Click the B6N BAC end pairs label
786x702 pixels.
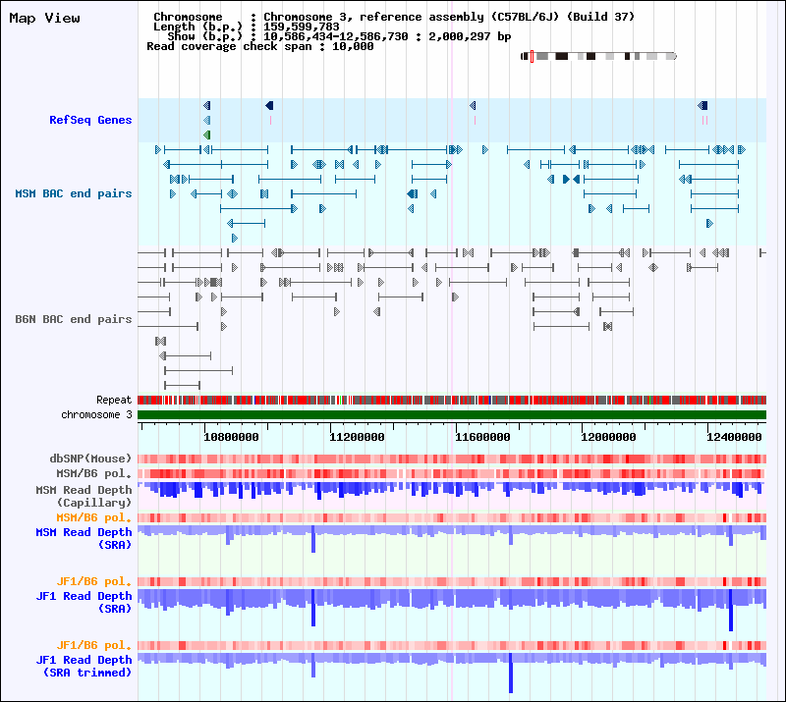pos(73,319)
